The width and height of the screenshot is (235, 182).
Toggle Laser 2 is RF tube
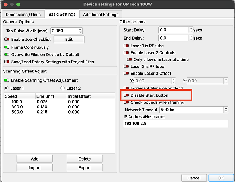126,66
